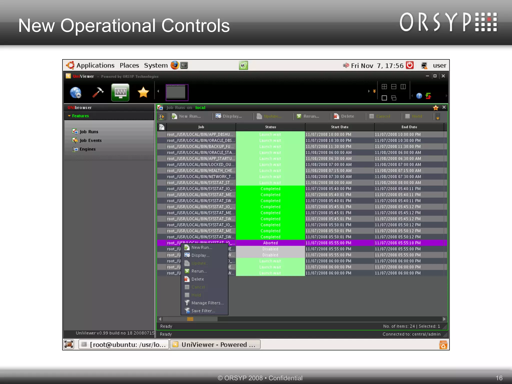Choose Save Filter in context menu
This screenshot has height=384, width=512.
pos(204,311)
